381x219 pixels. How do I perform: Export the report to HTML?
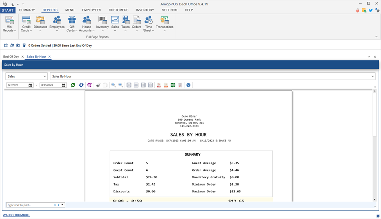(166, 85)
